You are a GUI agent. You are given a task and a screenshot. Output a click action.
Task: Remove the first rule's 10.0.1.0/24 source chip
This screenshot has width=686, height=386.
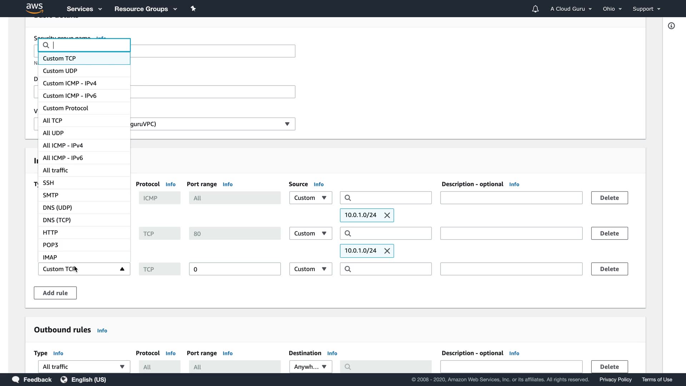(387, 215)
